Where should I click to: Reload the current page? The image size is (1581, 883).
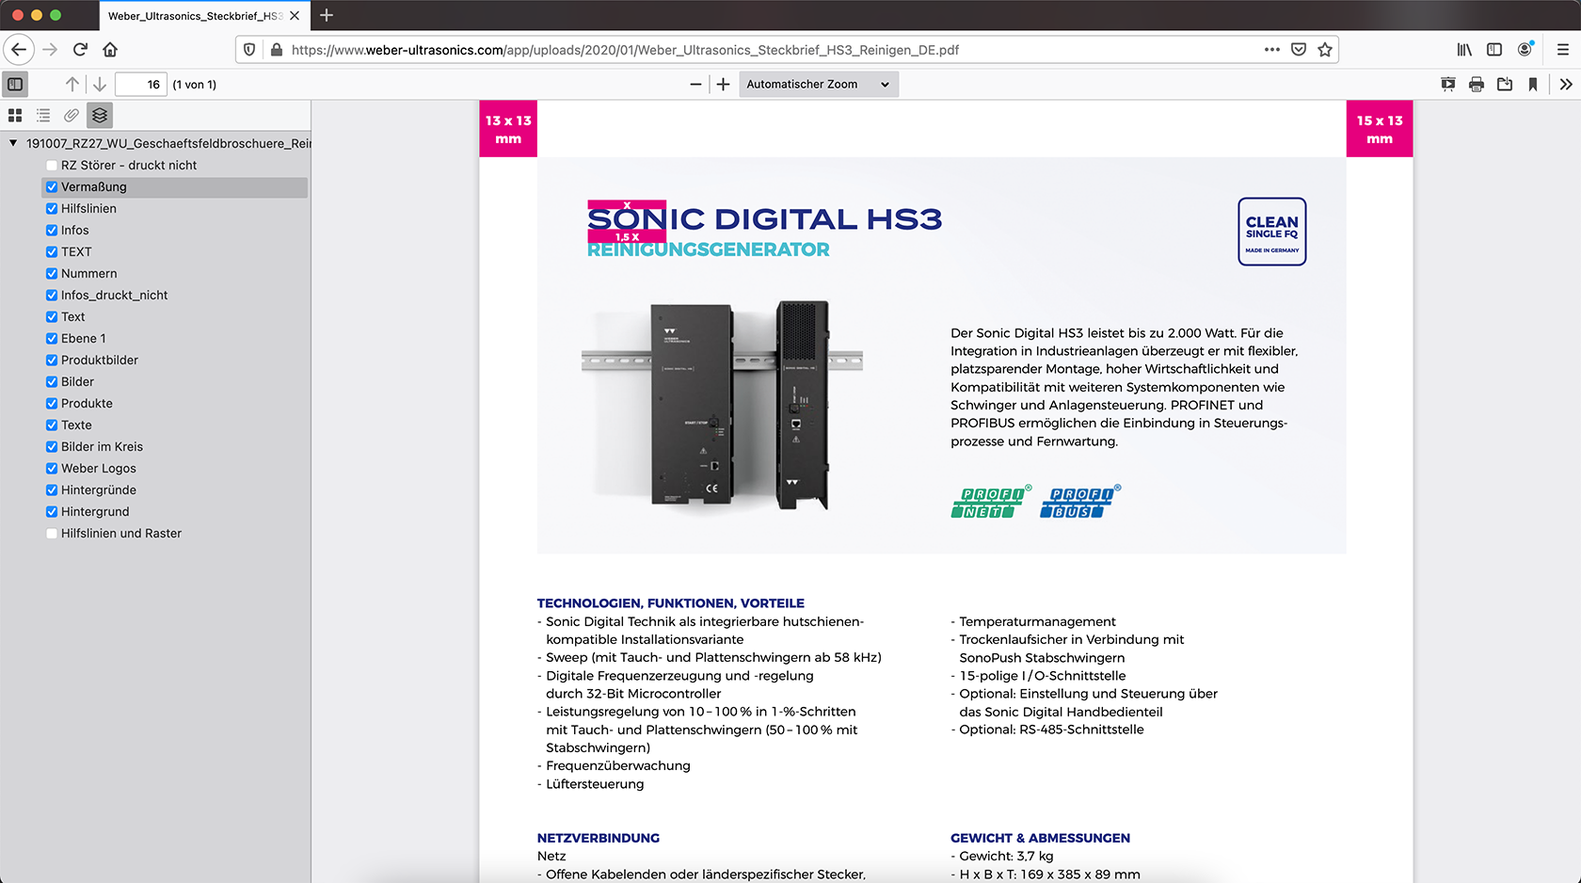point(80,50)
